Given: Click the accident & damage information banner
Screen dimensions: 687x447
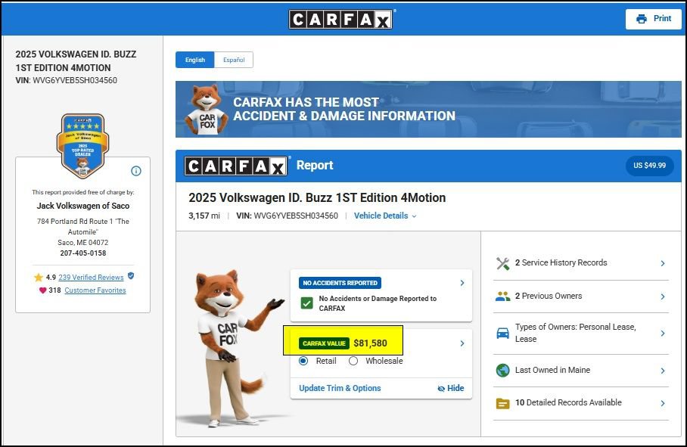Looking at the screenshot, I should point(428,109).
